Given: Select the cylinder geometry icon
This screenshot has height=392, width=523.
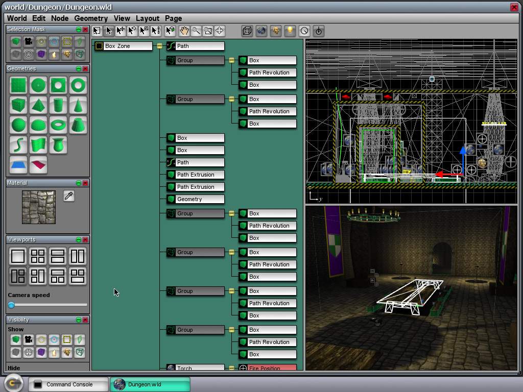Looking at the screenshot, I should point(58,105).
